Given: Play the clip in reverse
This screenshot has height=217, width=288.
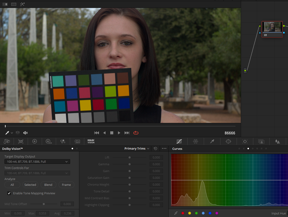Looking at the screenshot, I should click(x=104, y=133).
